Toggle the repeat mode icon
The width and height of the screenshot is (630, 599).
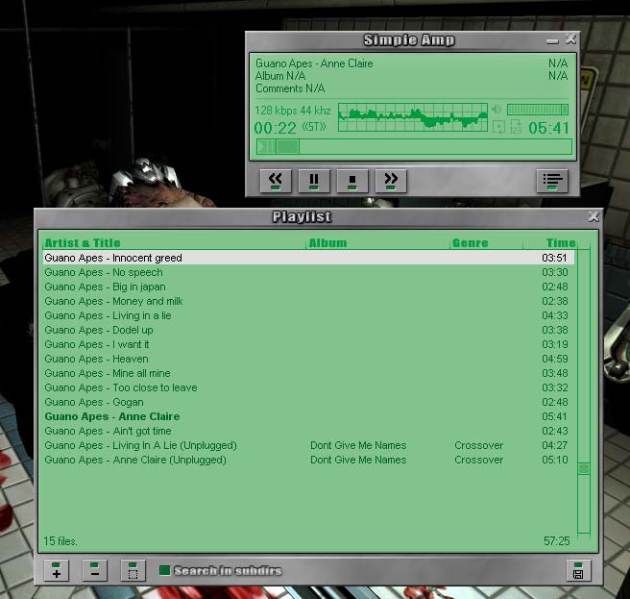pyautogui.click(x=499, y=128)
